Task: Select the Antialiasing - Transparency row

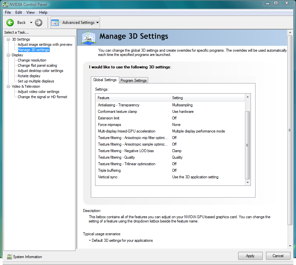Action: click(x=170, y=105)
